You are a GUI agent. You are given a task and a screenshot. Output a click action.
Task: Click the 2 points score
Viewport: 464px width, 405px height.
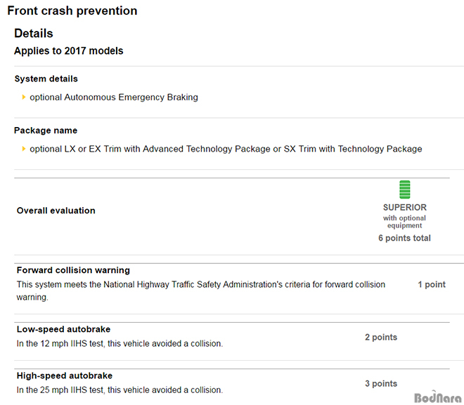tap(381, 337)
